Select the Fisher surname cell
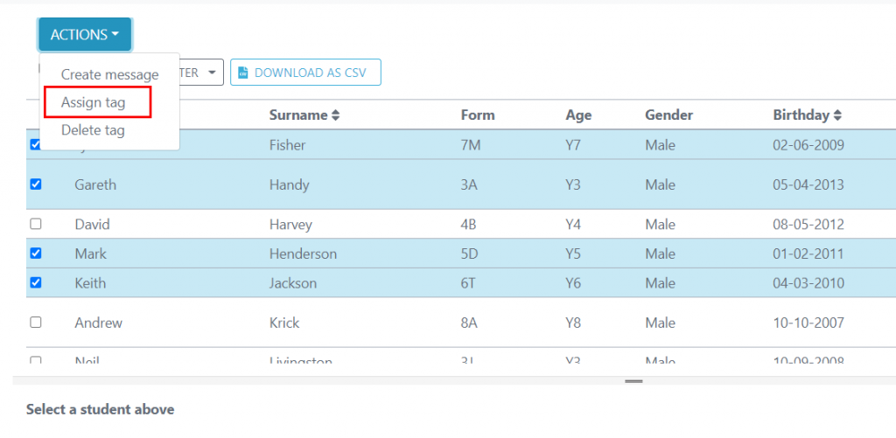The image size is (896, 438). point(287,145)
